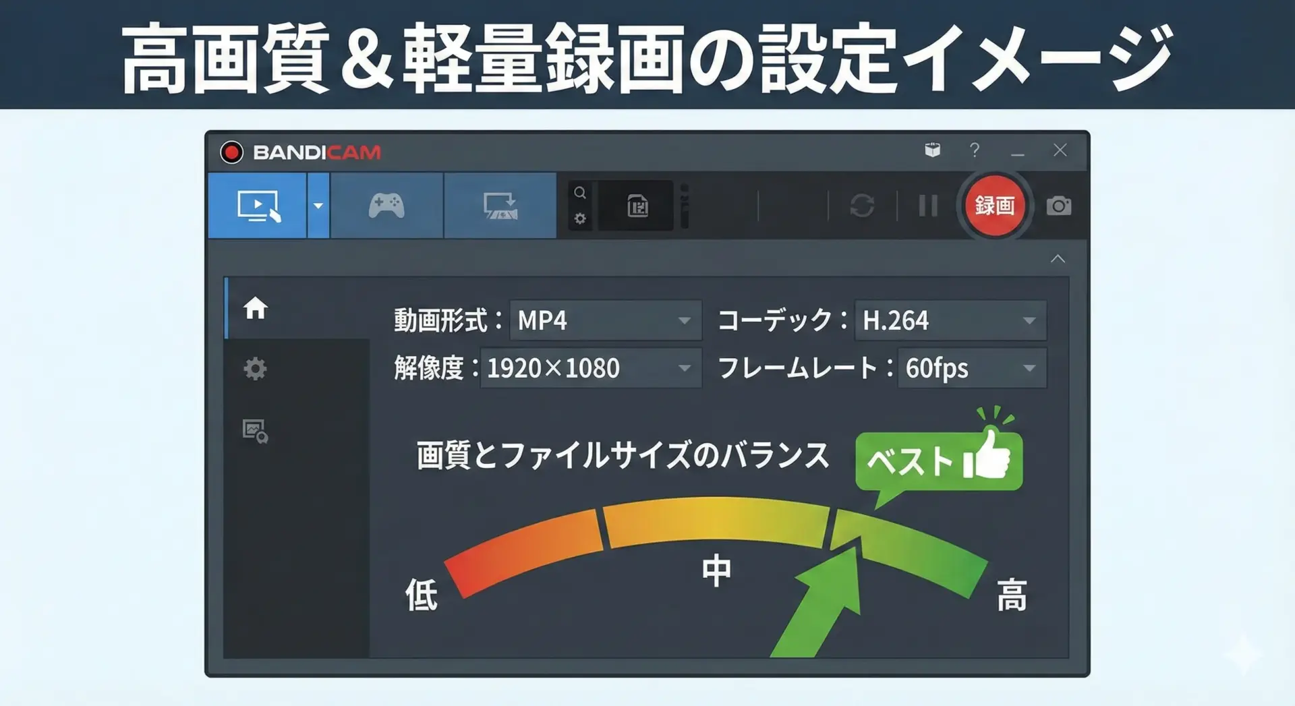Select the screen recording mode icon

pyautogui.click(x=258, y=206)
